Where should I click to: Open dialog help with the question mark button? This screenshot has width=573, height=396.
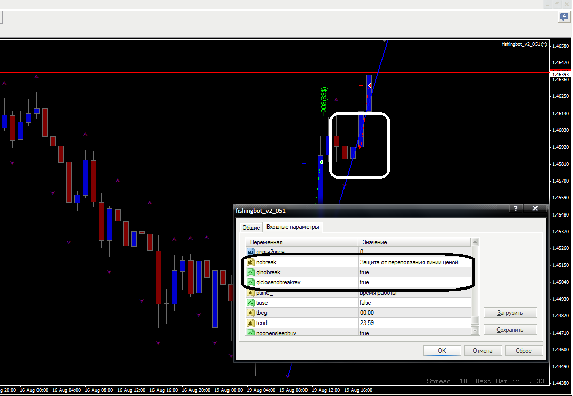(x=516, y=208)
